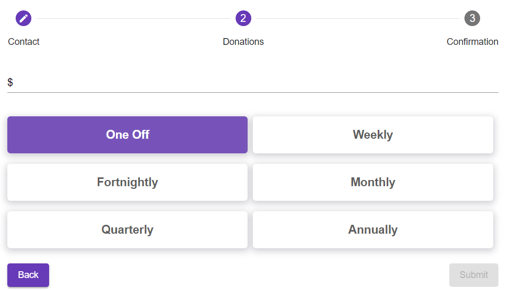Screen dimensions: 512x290
Task: Click the greyed-out Submit button
Action: click(x=474, y=275)
